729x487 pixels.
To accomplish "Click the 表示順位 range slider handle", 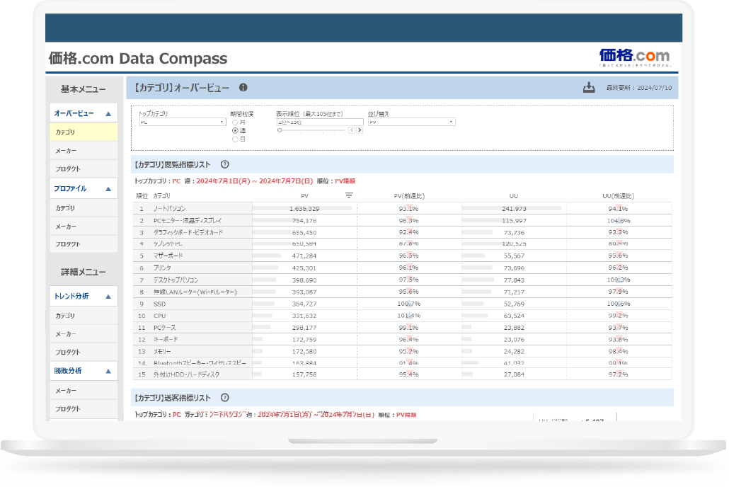I will [280, 130].
